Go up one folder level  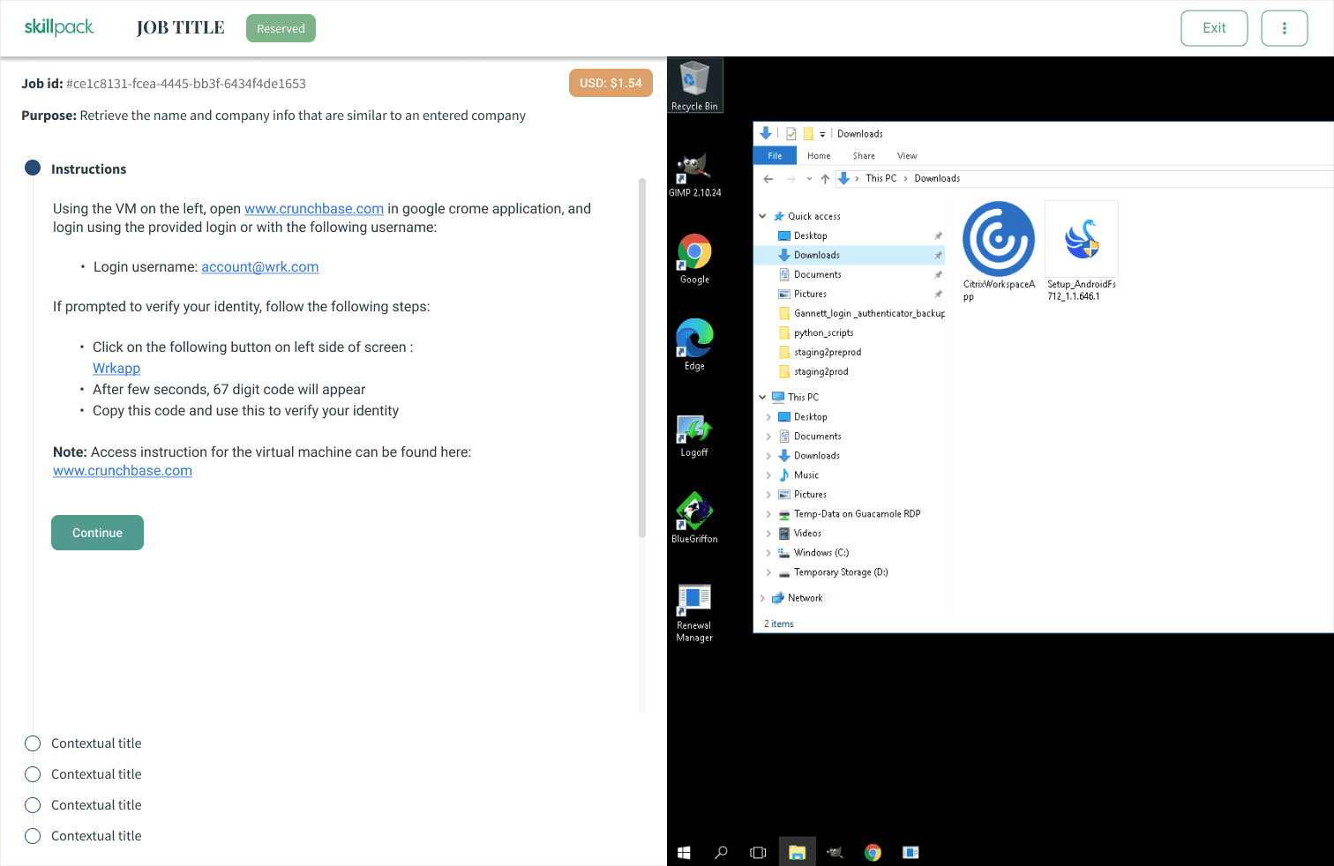tap(825, 179)
